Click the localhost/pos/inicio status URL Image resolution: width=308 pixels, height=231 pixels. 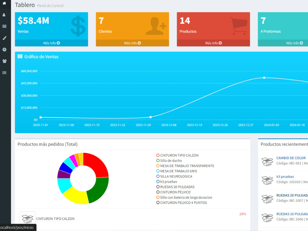click(17, 228)
